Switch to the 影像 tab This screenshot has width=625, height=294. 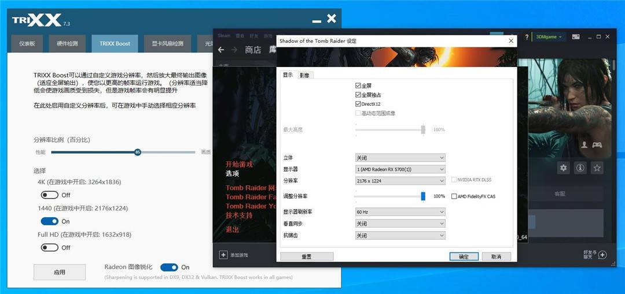tap(304, 75)
